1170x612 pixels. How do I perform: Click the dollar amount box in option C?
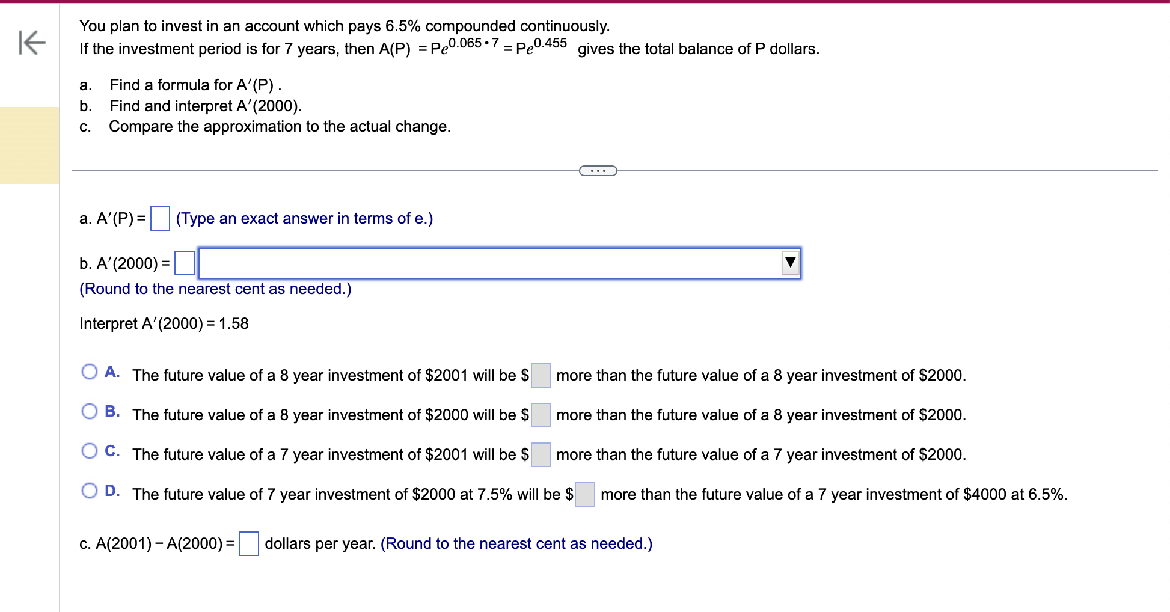tap(540, 454)
